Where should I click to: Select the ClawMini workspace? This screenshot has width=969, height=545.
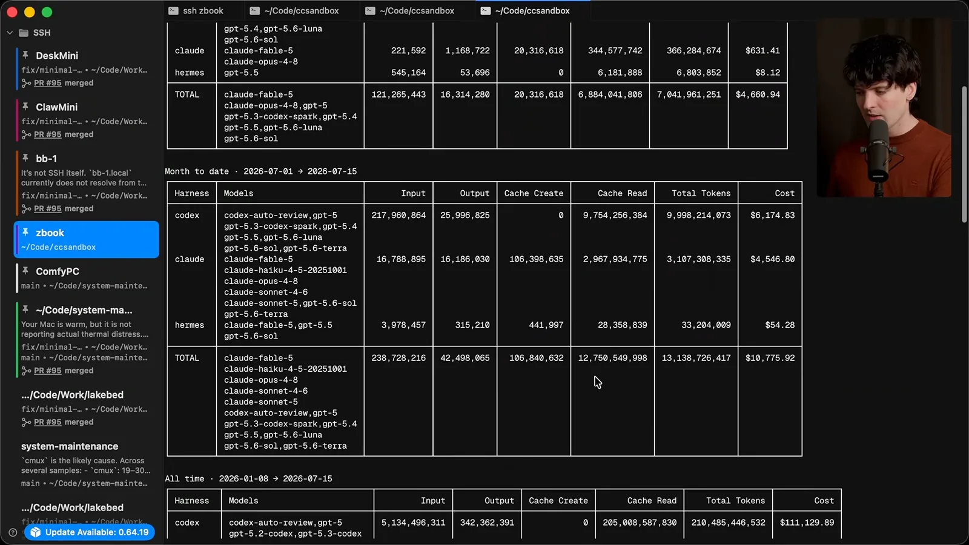click(86, 120)
